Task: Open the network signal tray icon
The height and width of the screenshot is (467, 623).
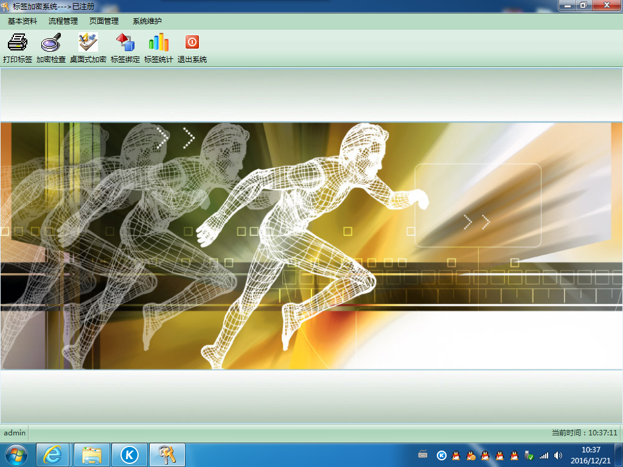Action: [543, 455]
